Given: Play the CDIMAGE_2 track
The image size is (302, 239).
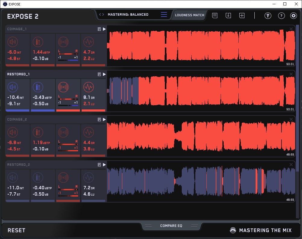Looking at the screenshot, I should (104, 119).
